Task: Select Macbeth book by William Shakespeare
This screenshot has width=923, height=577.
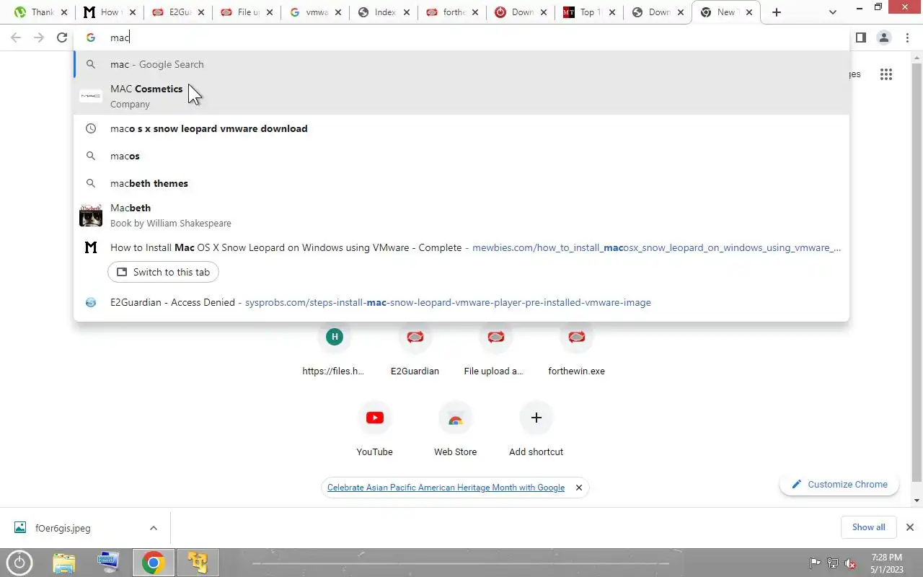Action: (x=461, y=215)
